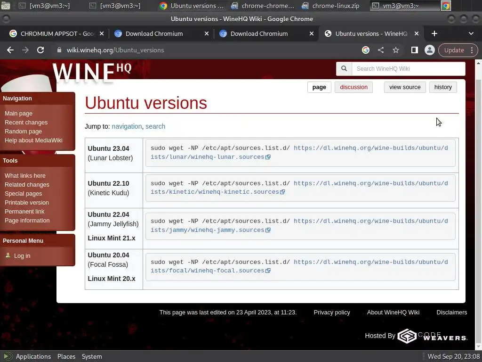Open the Privacy policy footer link

[x=332, y=313]
